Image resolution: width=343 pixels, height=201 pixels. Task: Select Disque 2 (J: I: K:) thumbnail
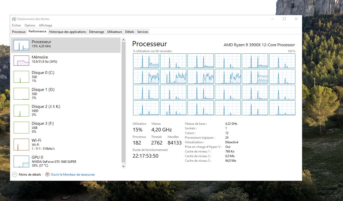tap(21, 110)
